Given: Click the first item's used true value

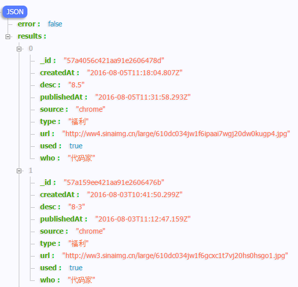Looking at the screenshot, I should (x=76, y=146).
